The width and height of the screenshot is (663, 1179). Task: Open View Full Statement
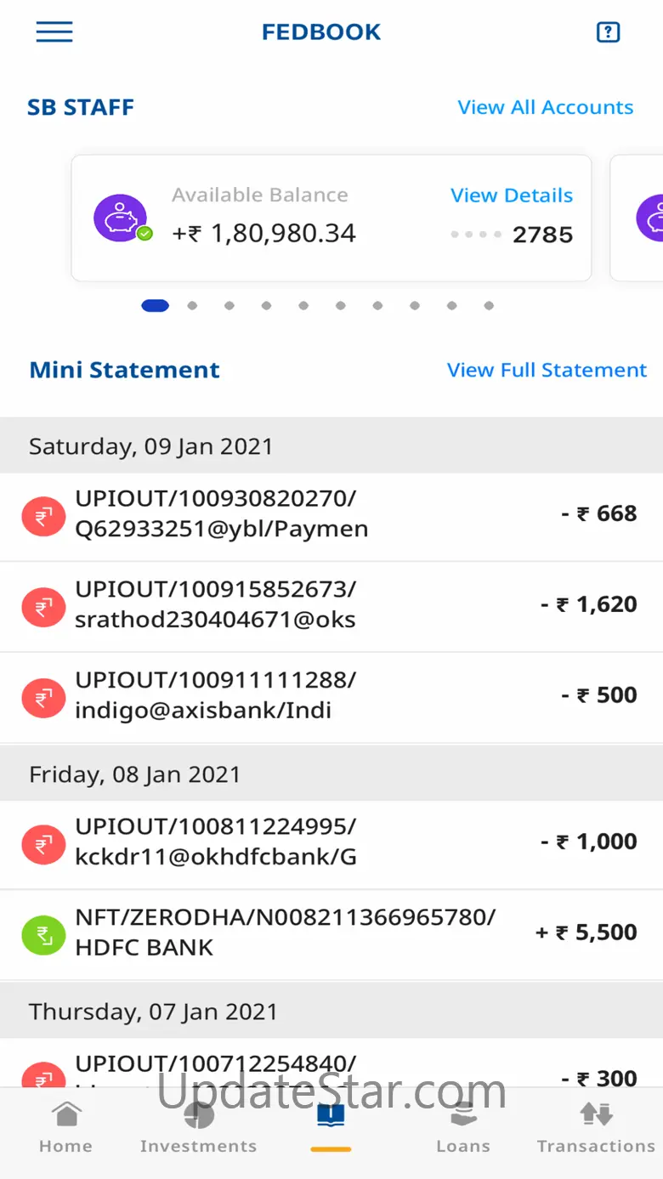[547, 371]
